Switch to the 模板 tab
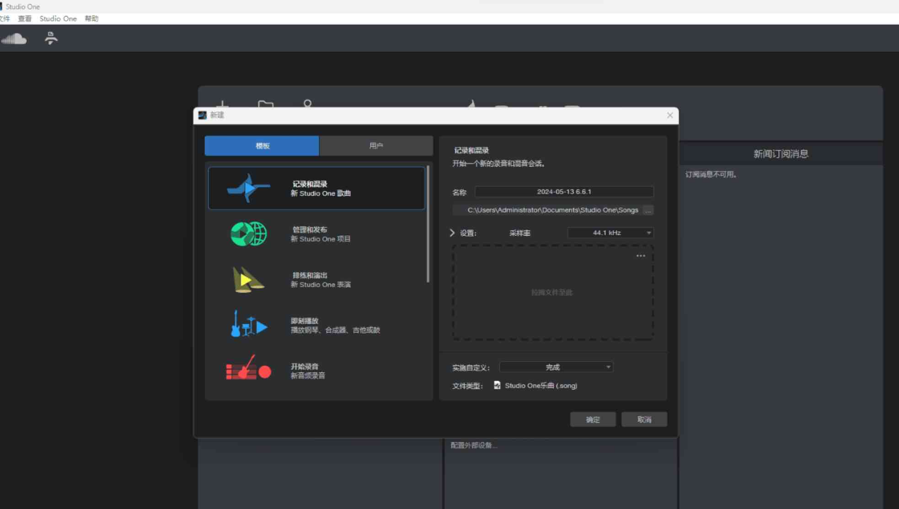This screenshot has height=509, width=899. pos(262,146)
